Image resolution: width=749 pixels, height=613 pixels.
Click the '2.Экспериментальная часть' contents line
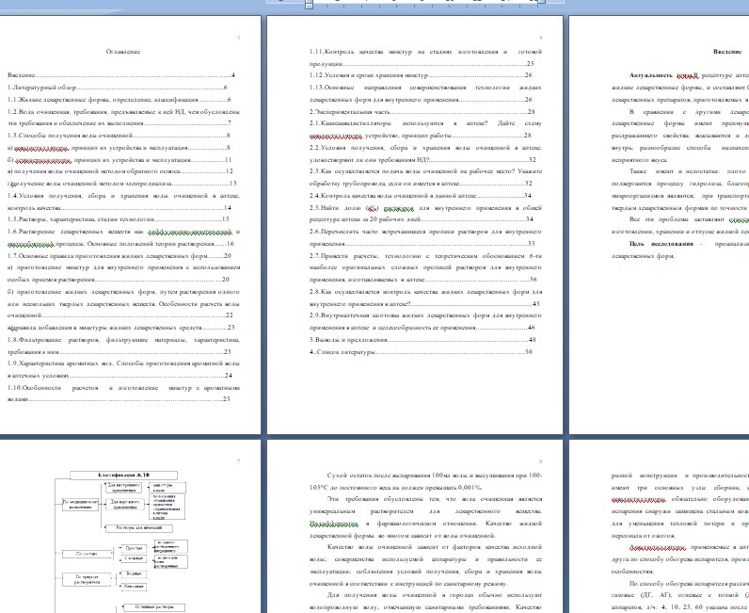pyautogui.click(x=422, y=112)
